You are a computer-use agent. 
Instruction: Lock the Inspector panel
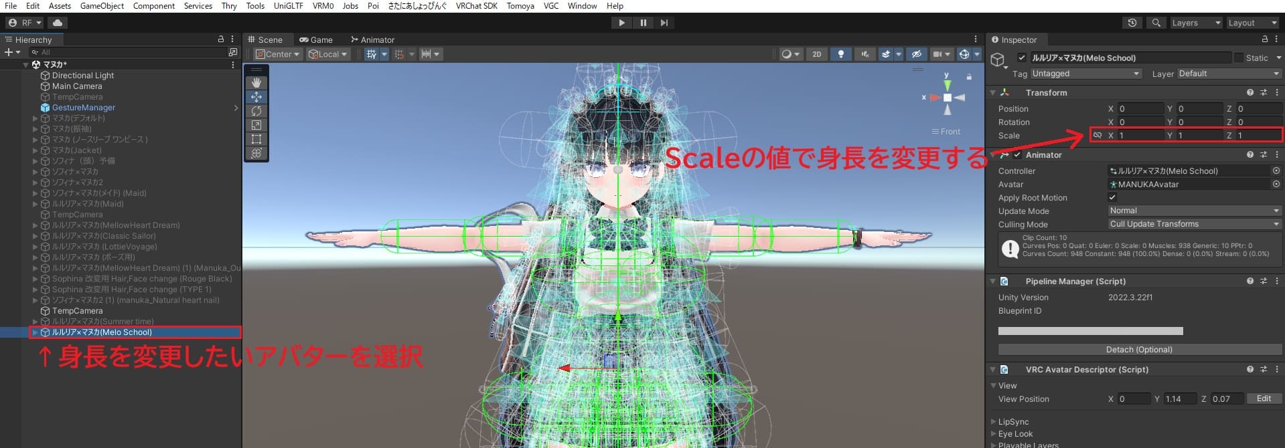point(1265,39)
